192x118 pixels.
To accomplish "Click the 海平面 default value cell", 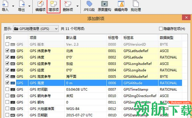I will pyautogui.click(x=71, y=76).
